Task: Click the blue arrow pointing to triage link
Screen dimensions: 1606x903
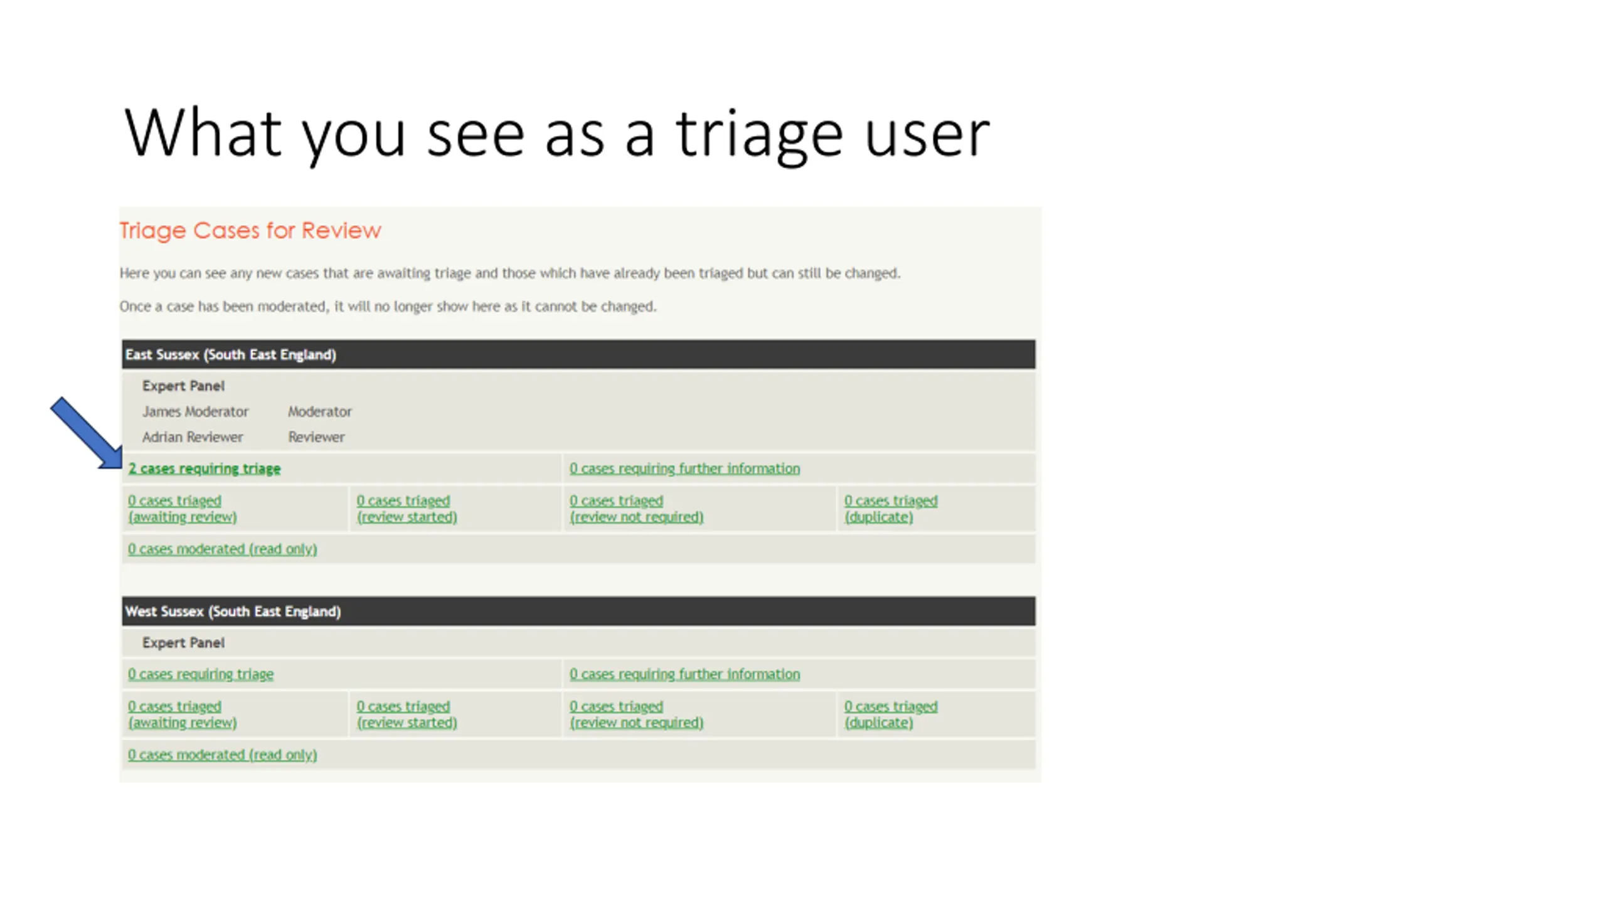Action: pos(87,433)
